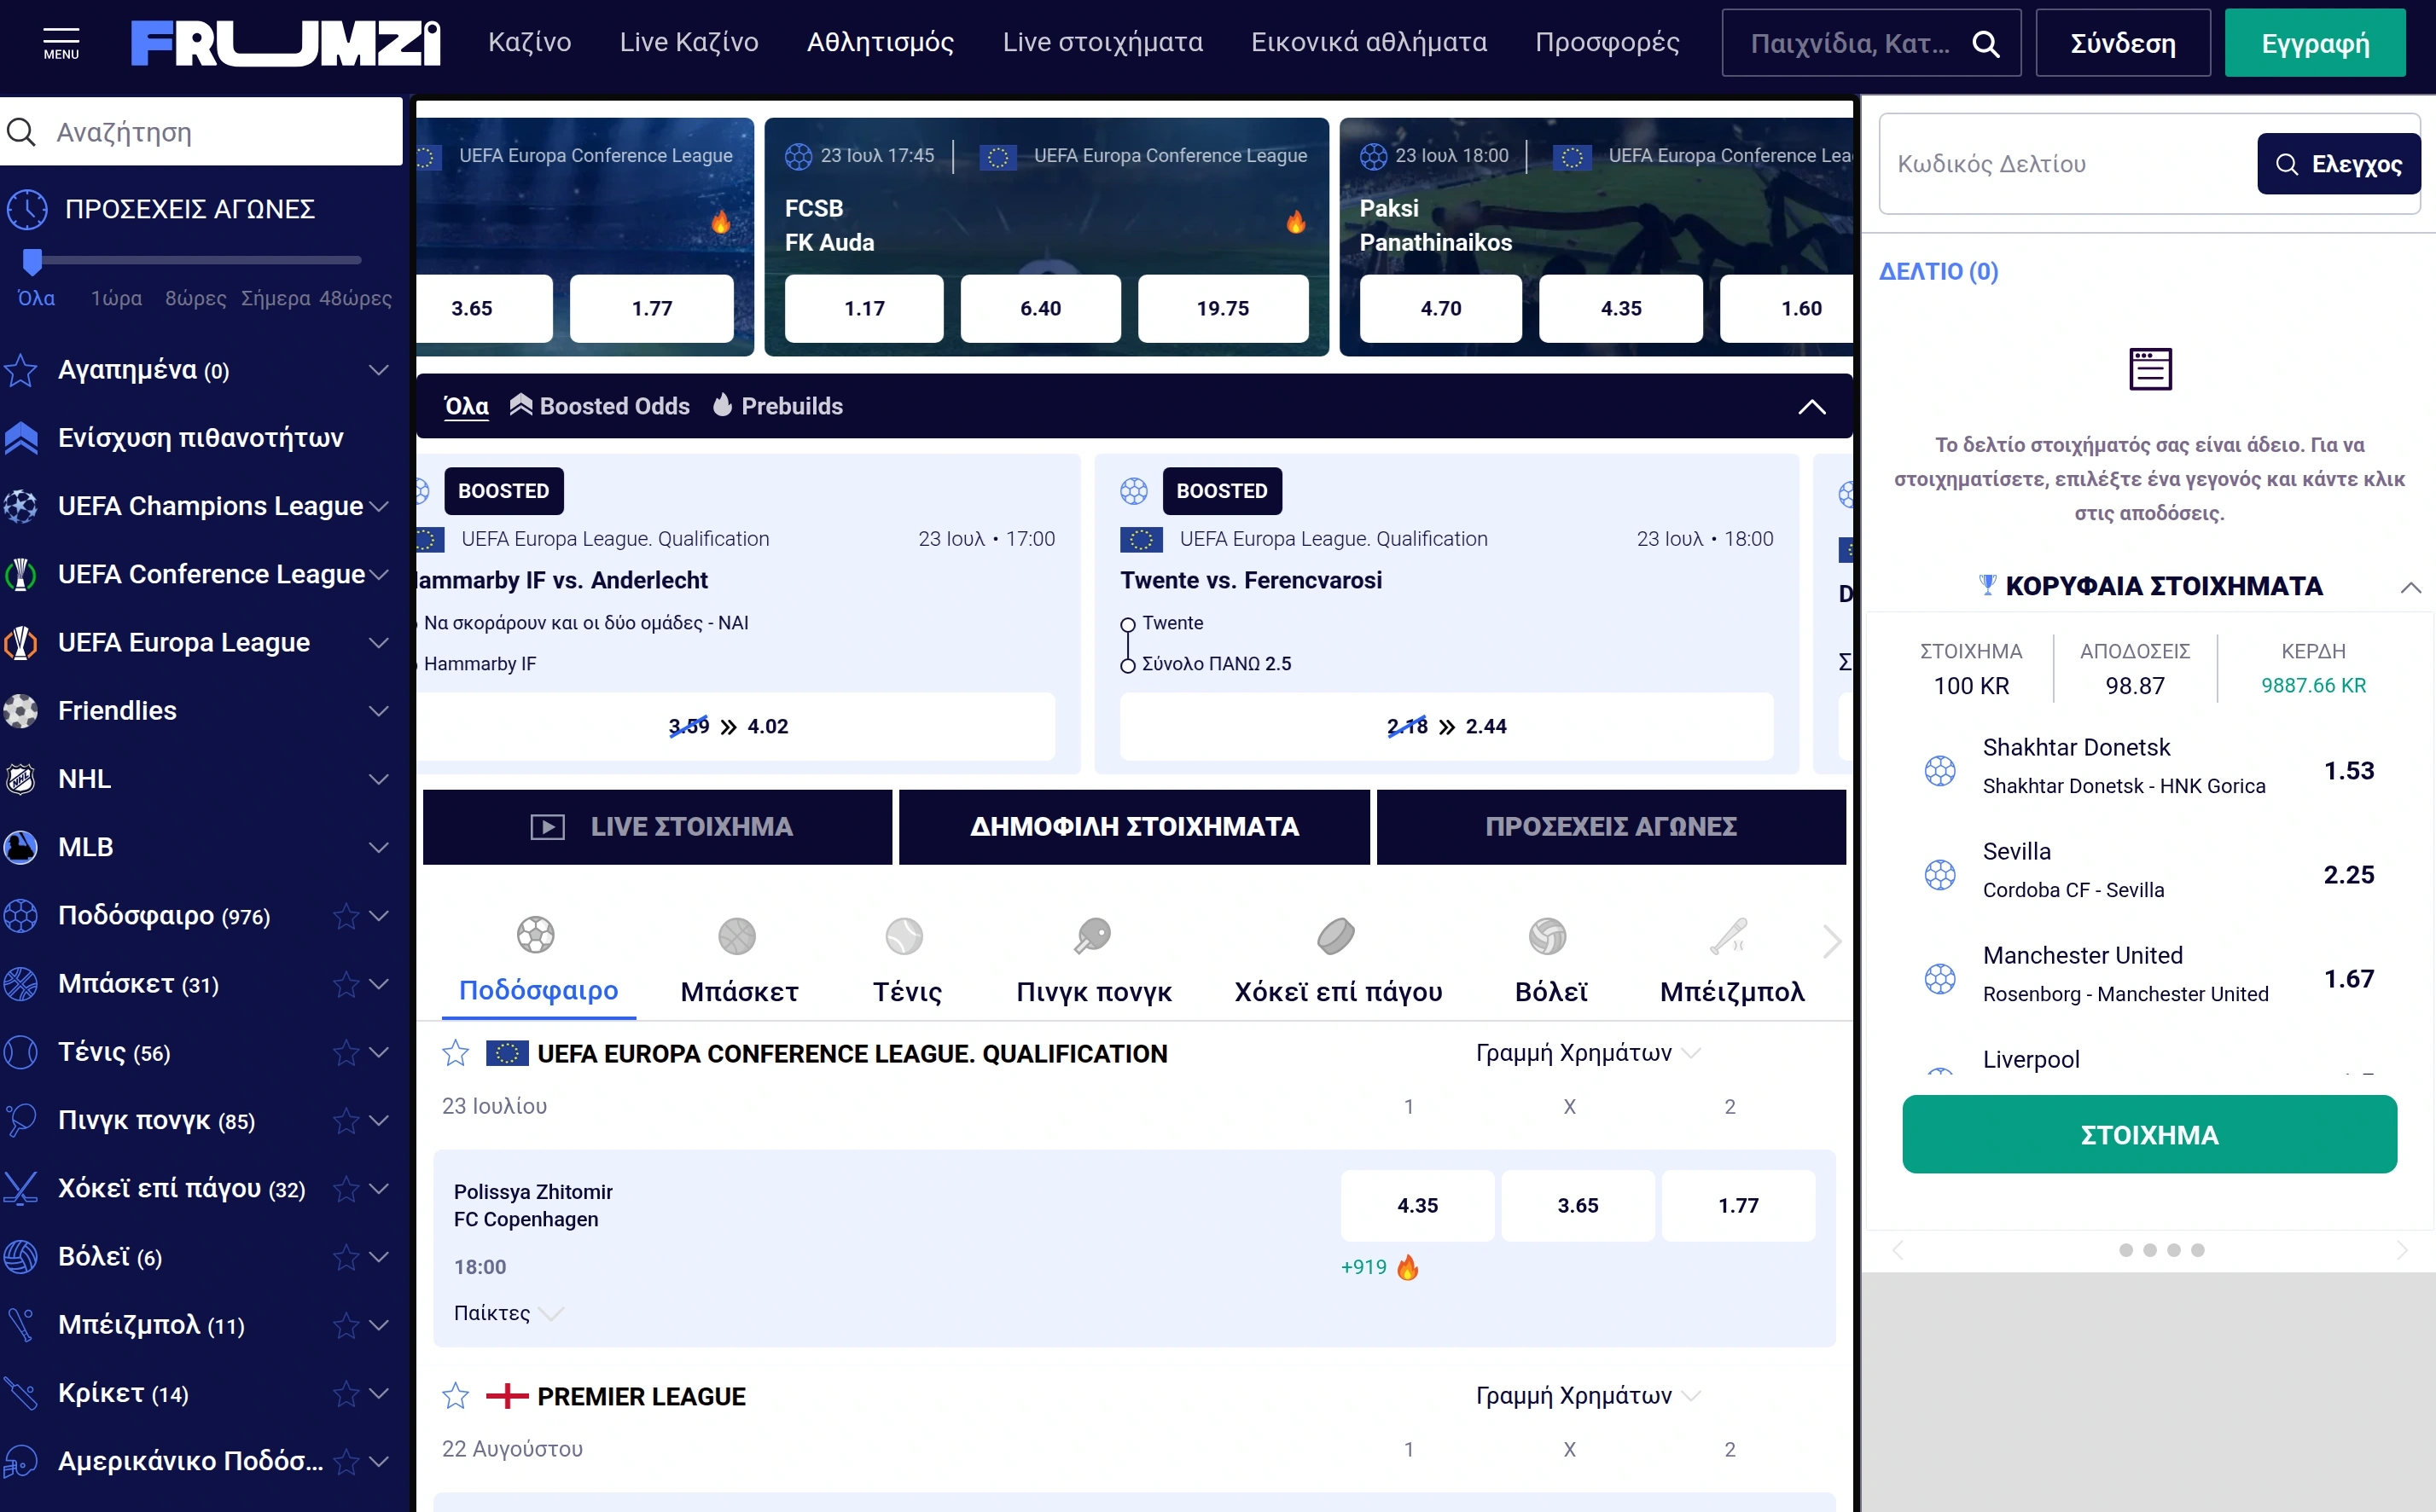Open the Live Καζίνο menu item

pyautogui.click(x=689, y=42)
